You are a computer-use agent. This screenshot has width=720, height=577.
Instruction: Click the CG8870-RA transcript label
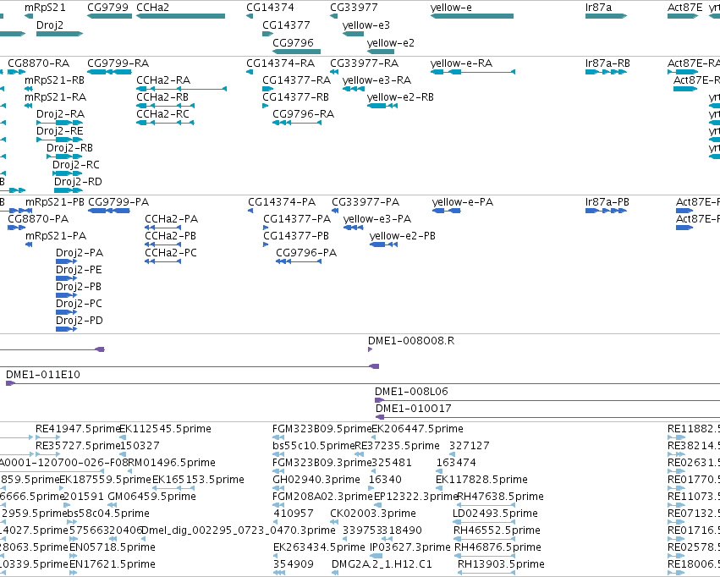pos(39,63)
